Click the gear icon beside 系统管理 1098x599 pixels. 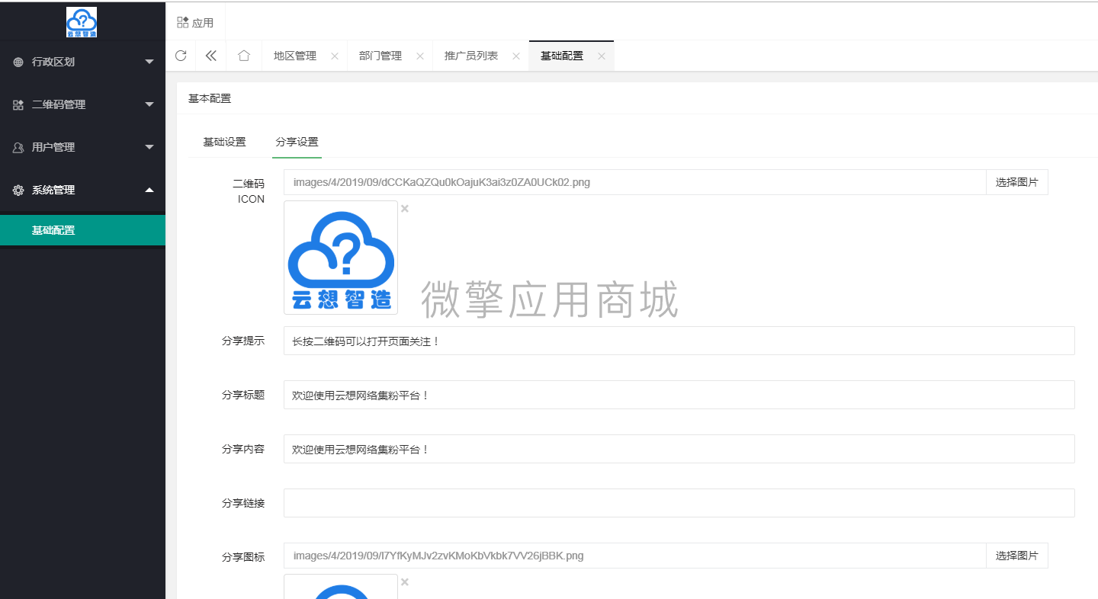point(18,191)
